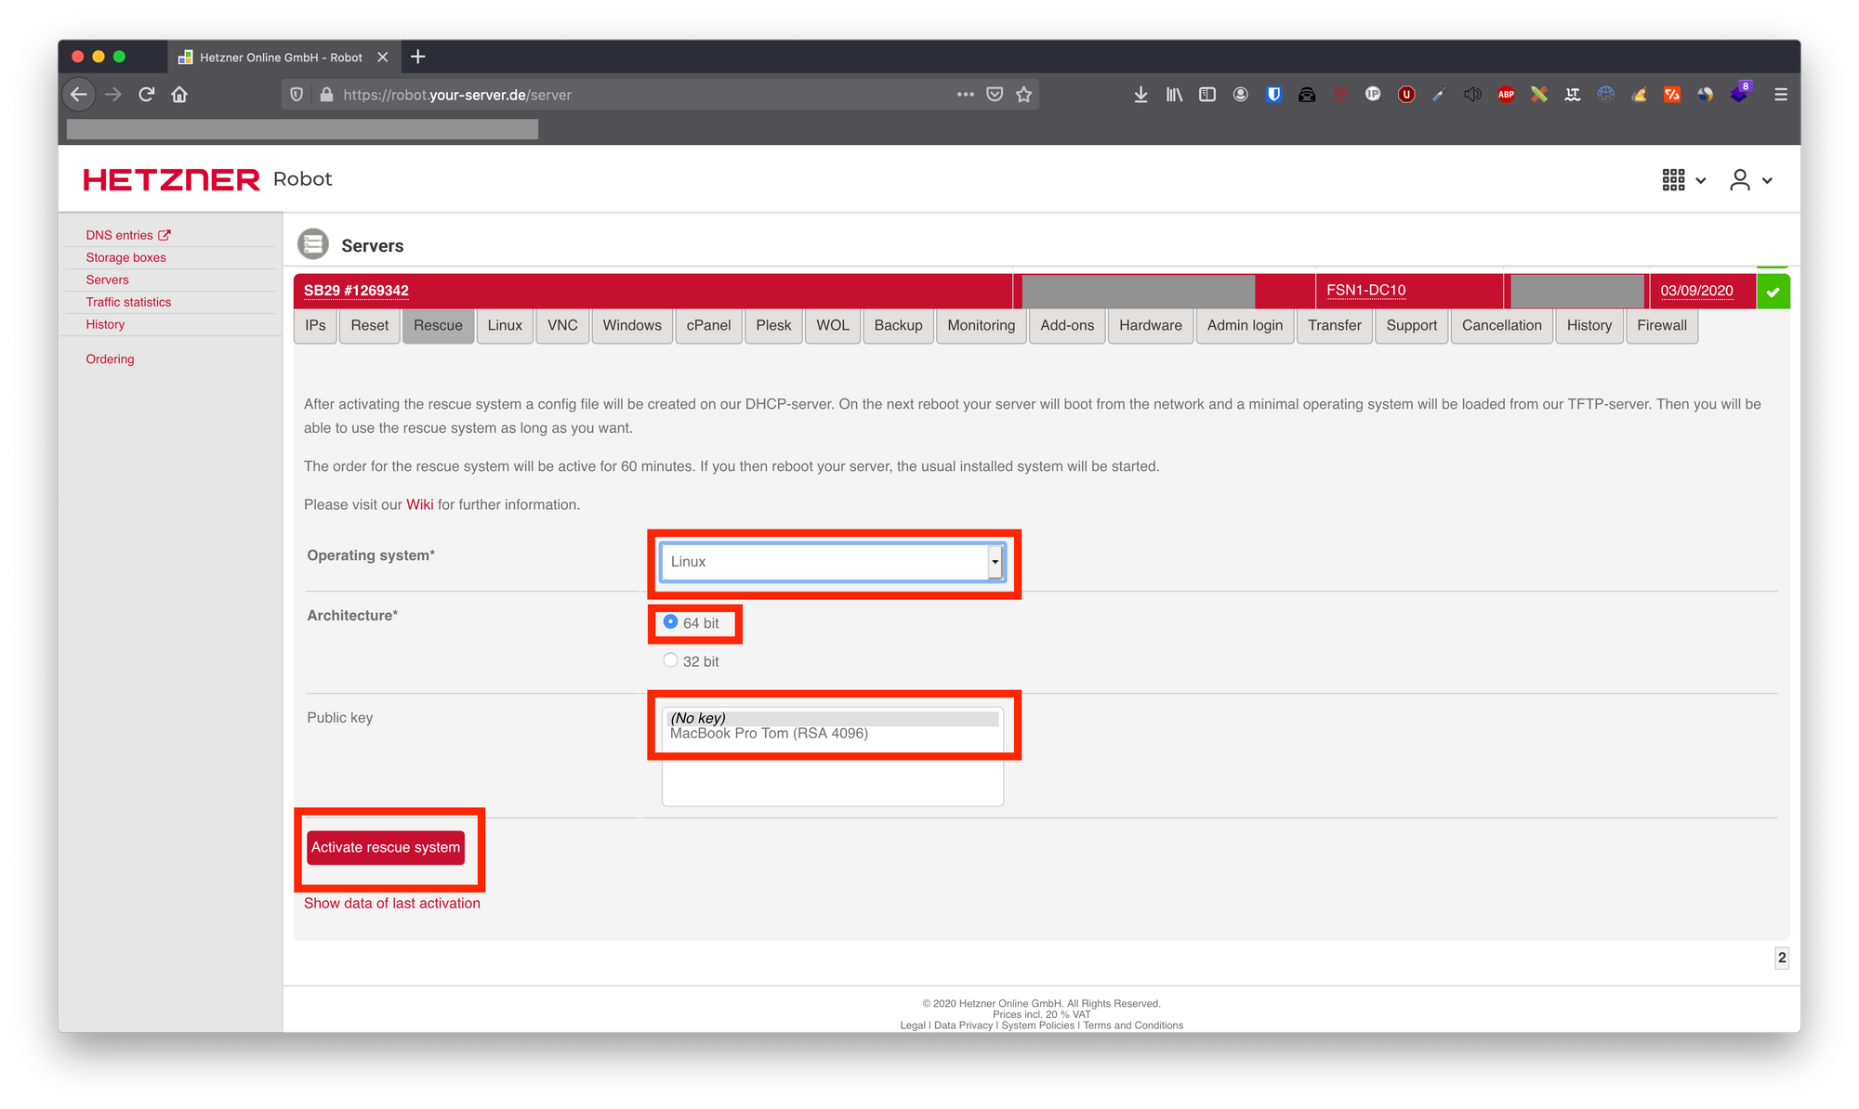Click the Servers section icon
Screen dimensions: 1859x1109
(x=313, y=244)
